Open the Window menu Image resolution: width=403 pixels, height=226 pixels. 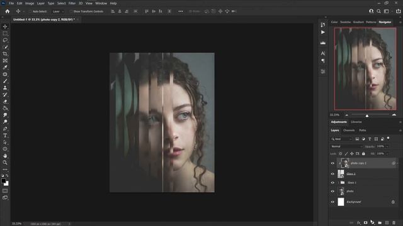[101, 3]
